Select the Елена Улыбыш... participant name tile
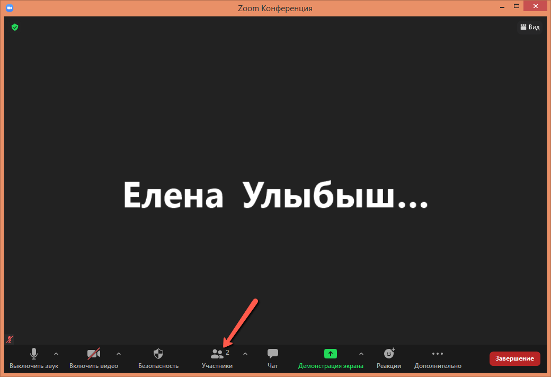The height and width of the screenshot is (377, 551). (x=275, y=195)
